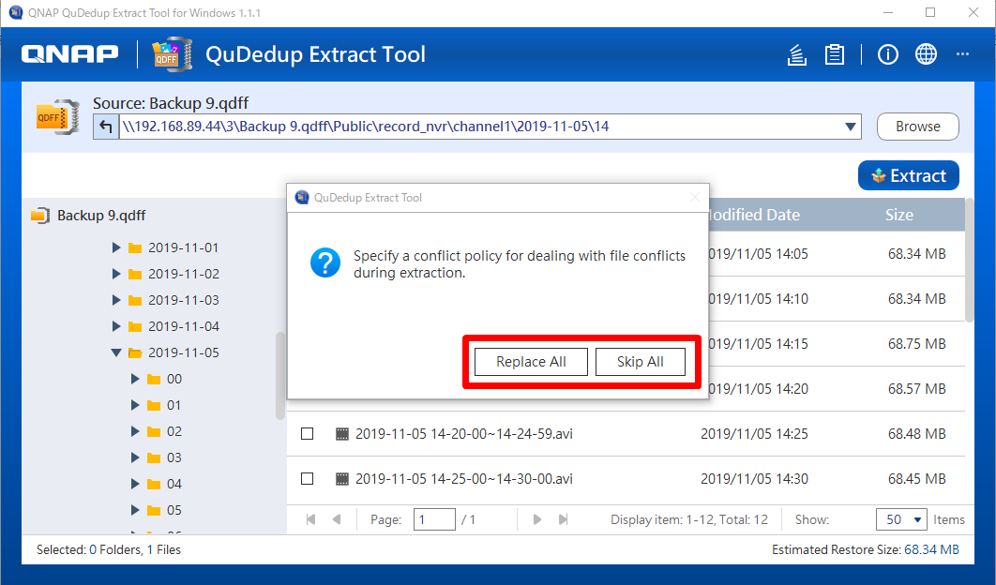Select file 2019-11-05 14-25-00~14-30-00.avi
Screen dimensions: 996x585
[463, 479]
